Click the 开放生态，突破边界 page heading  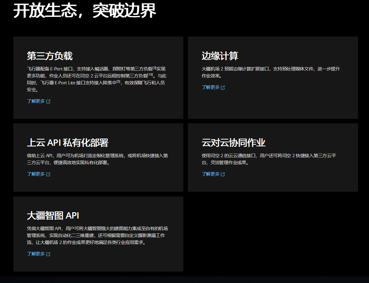86,10
